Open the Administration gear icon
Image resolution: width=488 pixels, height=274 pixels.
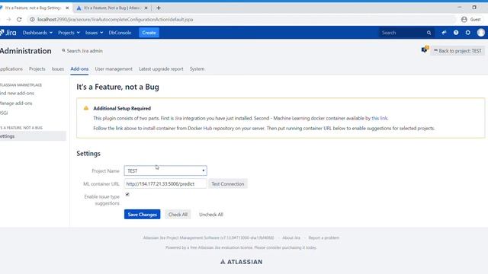467,33
